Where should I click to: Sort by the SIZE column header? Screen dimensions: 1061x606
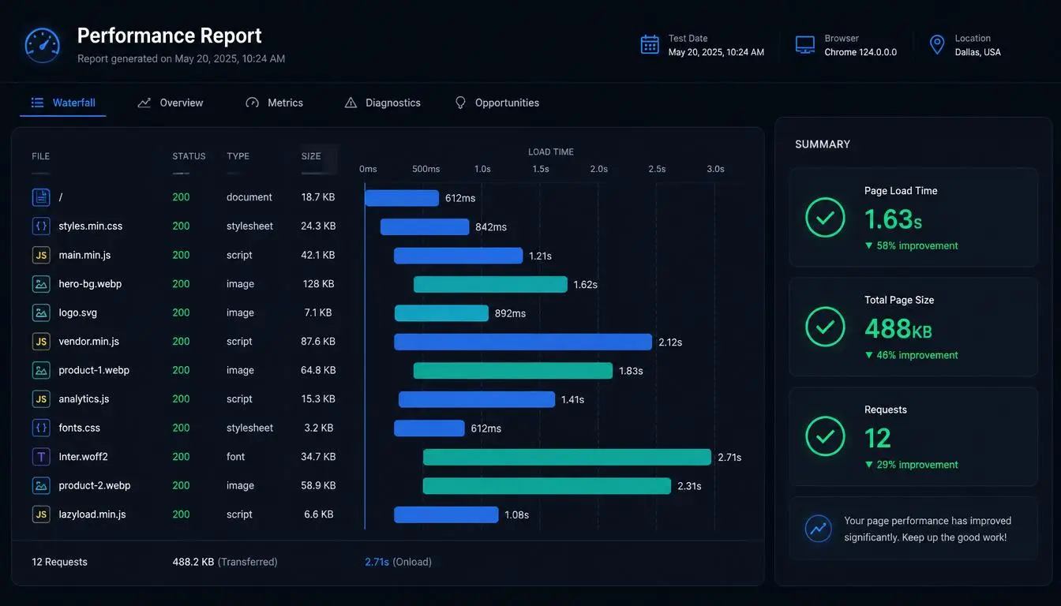tap(311, 156)
